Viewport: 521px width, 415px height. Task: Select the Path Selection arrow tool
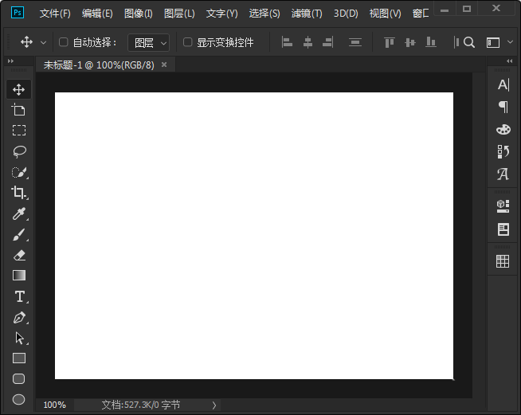(x=19, y=339)
